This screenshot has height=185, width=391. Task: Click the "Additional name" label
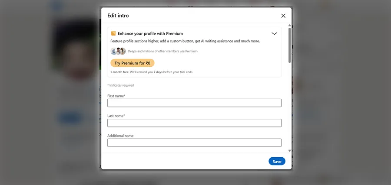coord(120,136)
